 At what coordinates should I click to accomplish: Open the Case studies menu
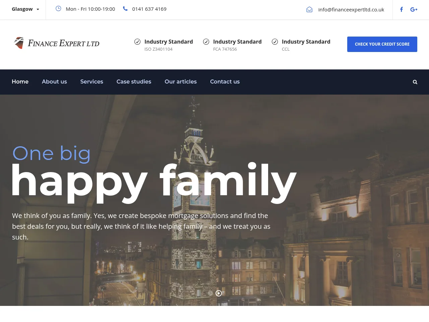tap(134, 82)
